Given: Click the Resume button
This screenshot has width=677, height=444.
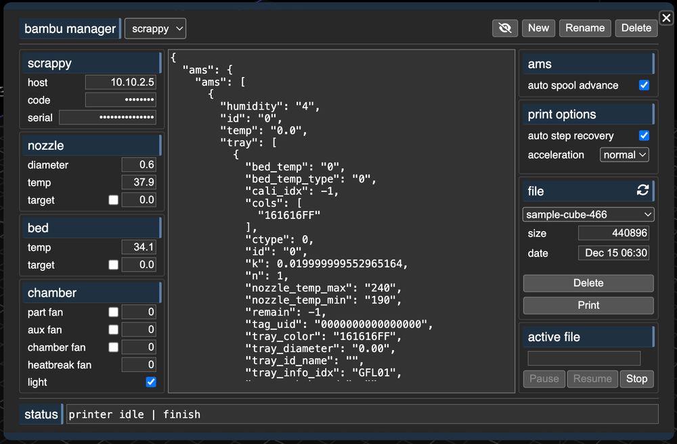Looking at the screenshot, I should tap(592, 379).
